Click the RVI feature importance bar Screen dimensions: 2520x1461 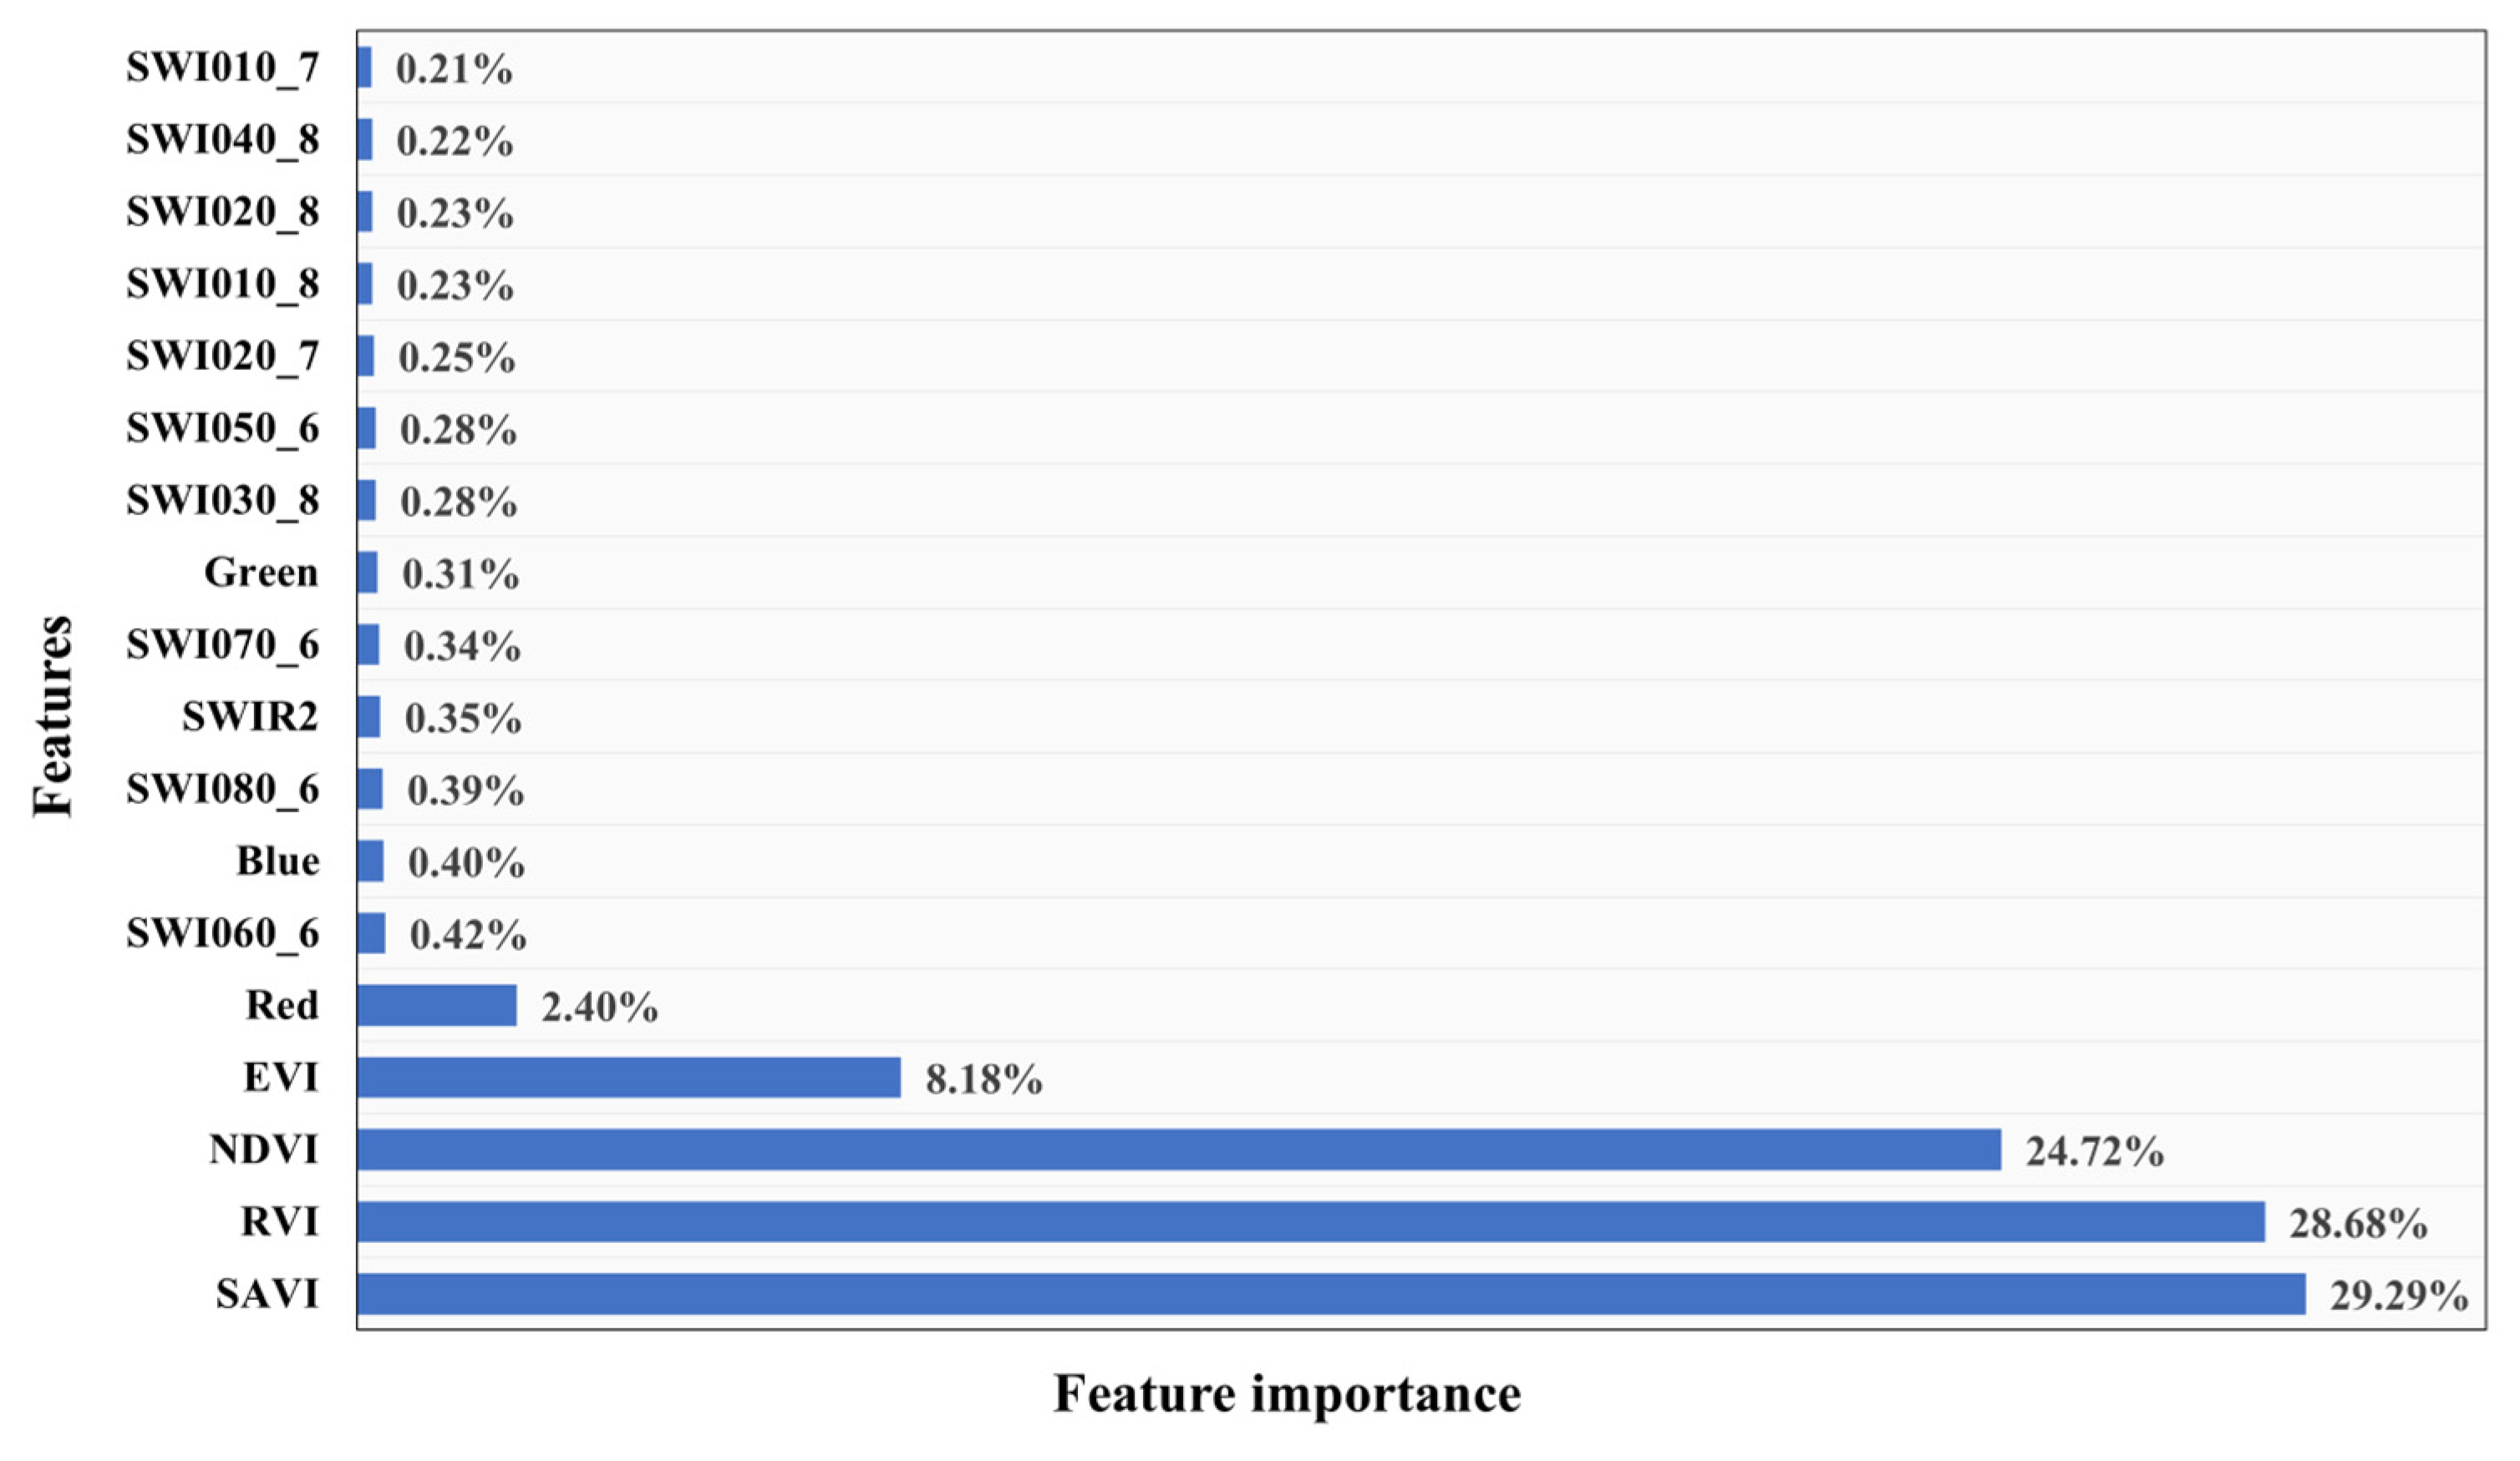point(1310,1221)
